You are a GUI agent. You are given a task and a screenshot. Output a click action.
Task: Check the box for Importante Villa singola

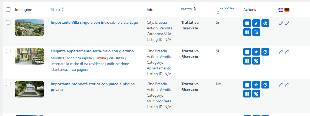[x=8, y=23]
